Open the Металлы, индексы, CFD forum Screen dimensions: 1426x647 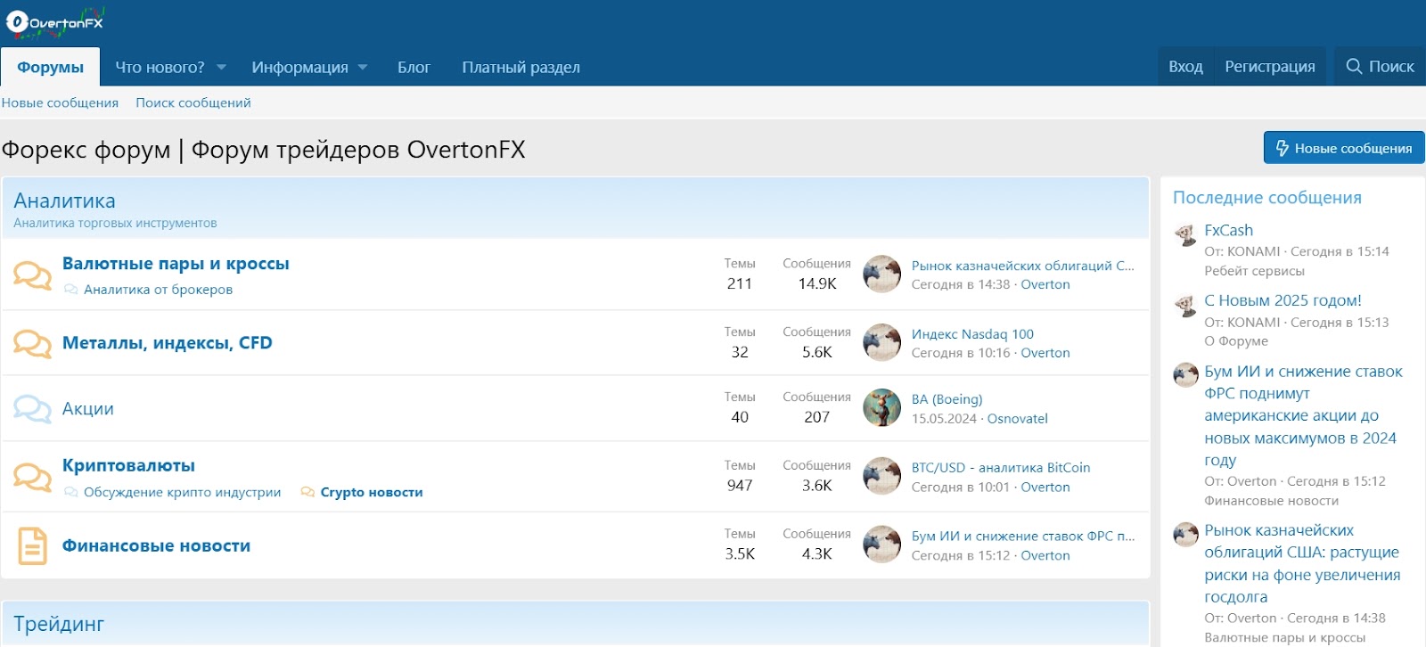tap(167, 343)
